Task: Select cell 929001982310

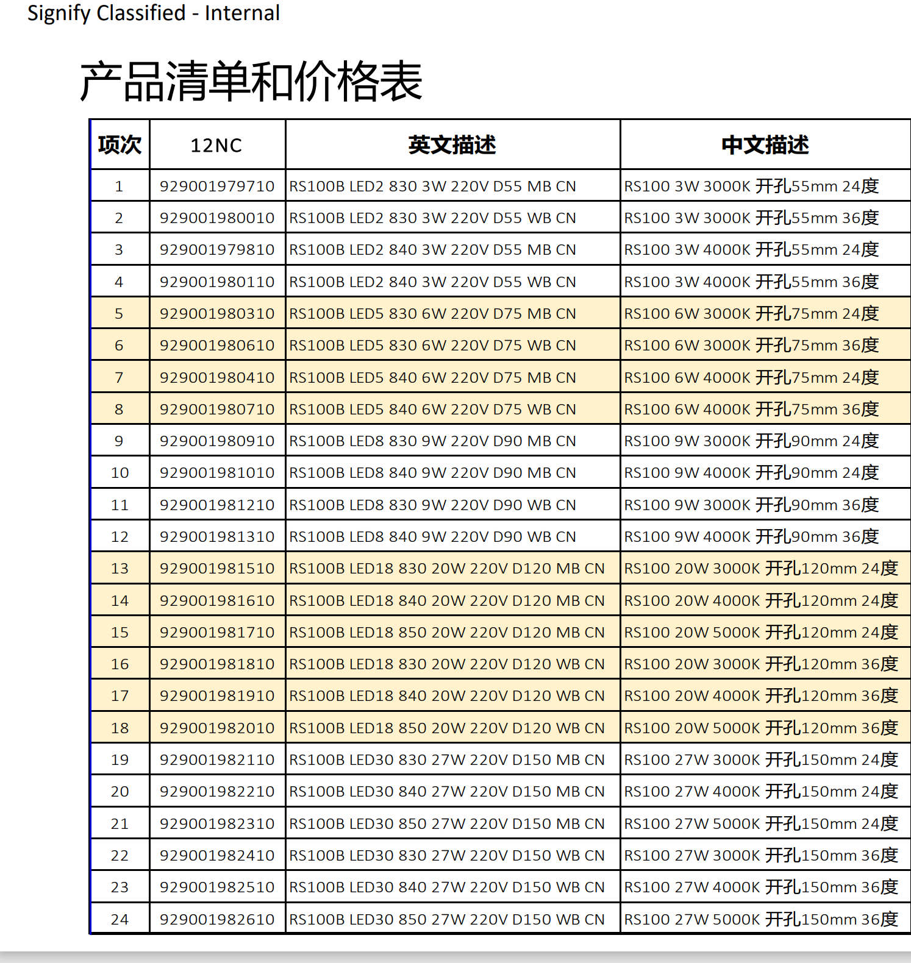Action: (x=217, y=824)
